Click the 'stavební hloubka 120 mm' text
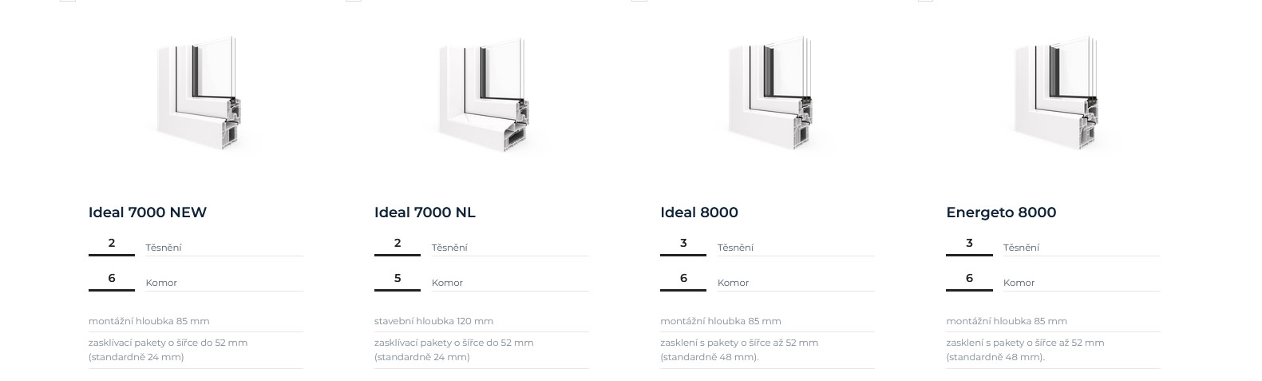The image size is (1262, 381). click(x=433, y=321)
